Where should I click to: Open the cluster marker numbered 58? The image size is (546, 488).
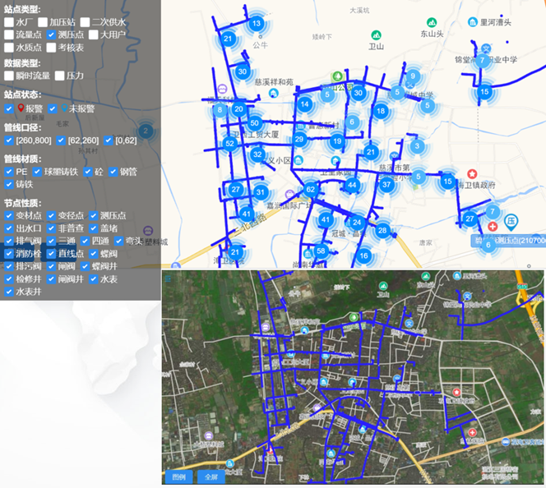(321, 251)
